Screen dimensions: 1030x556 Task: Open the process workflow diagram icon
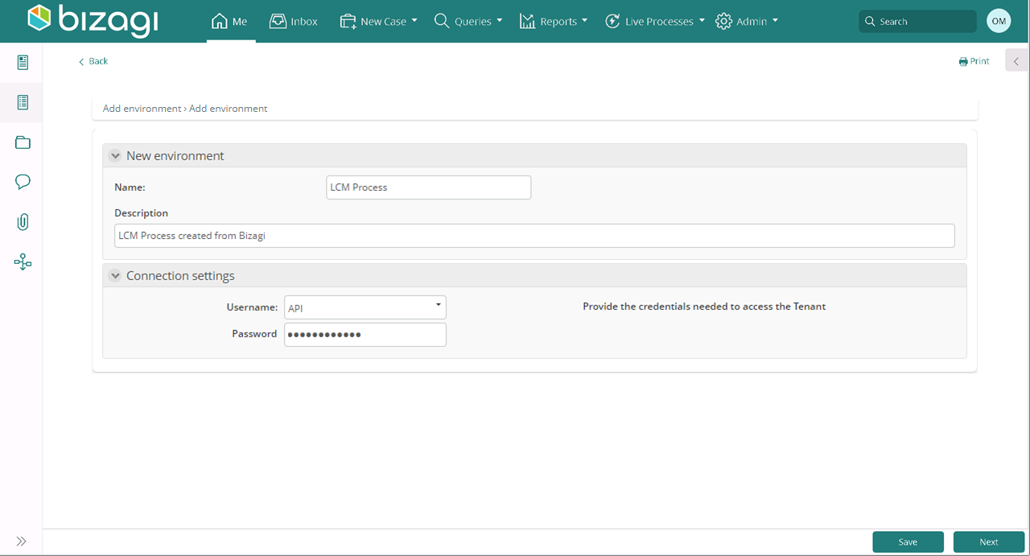pos(23,262)
